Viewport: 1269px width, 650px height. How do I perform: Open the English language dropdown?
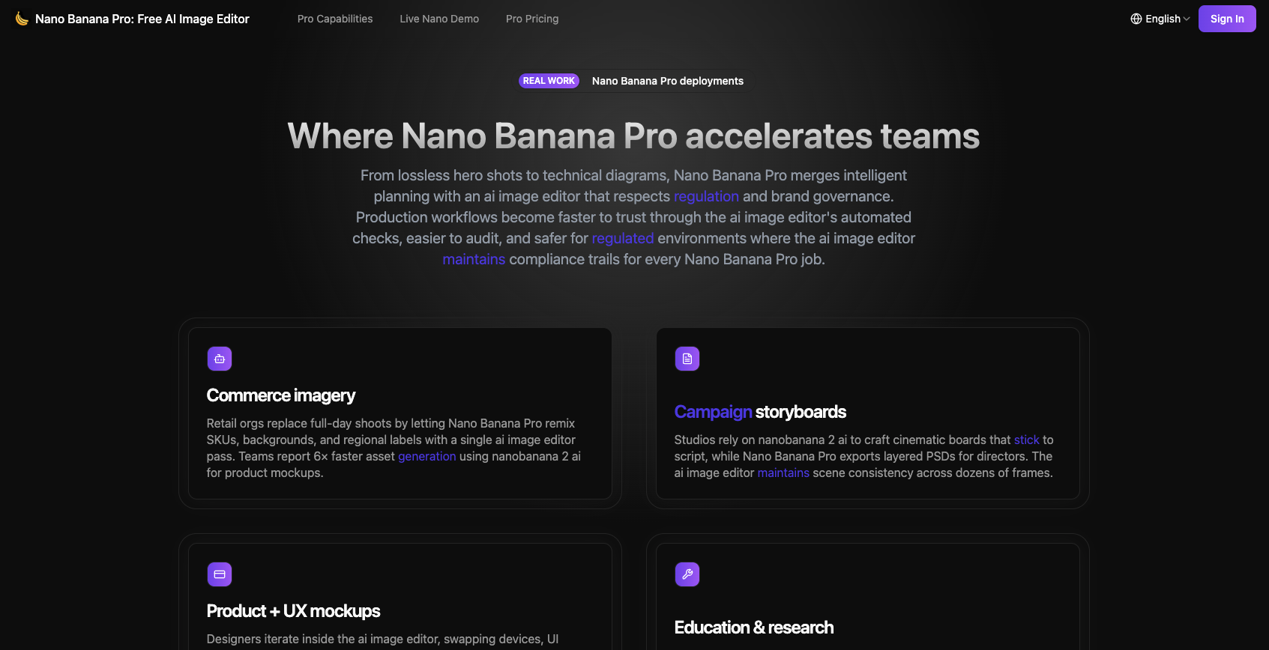pos(1163,18)
